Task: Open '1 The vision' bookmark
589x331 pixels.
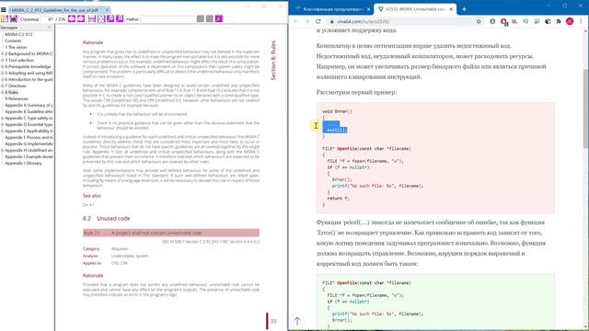Action: (16, 47)
